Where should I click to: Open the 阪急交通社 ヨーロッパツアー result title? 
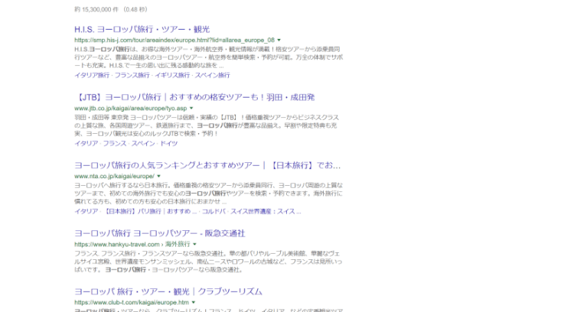(x=160, y=233)
